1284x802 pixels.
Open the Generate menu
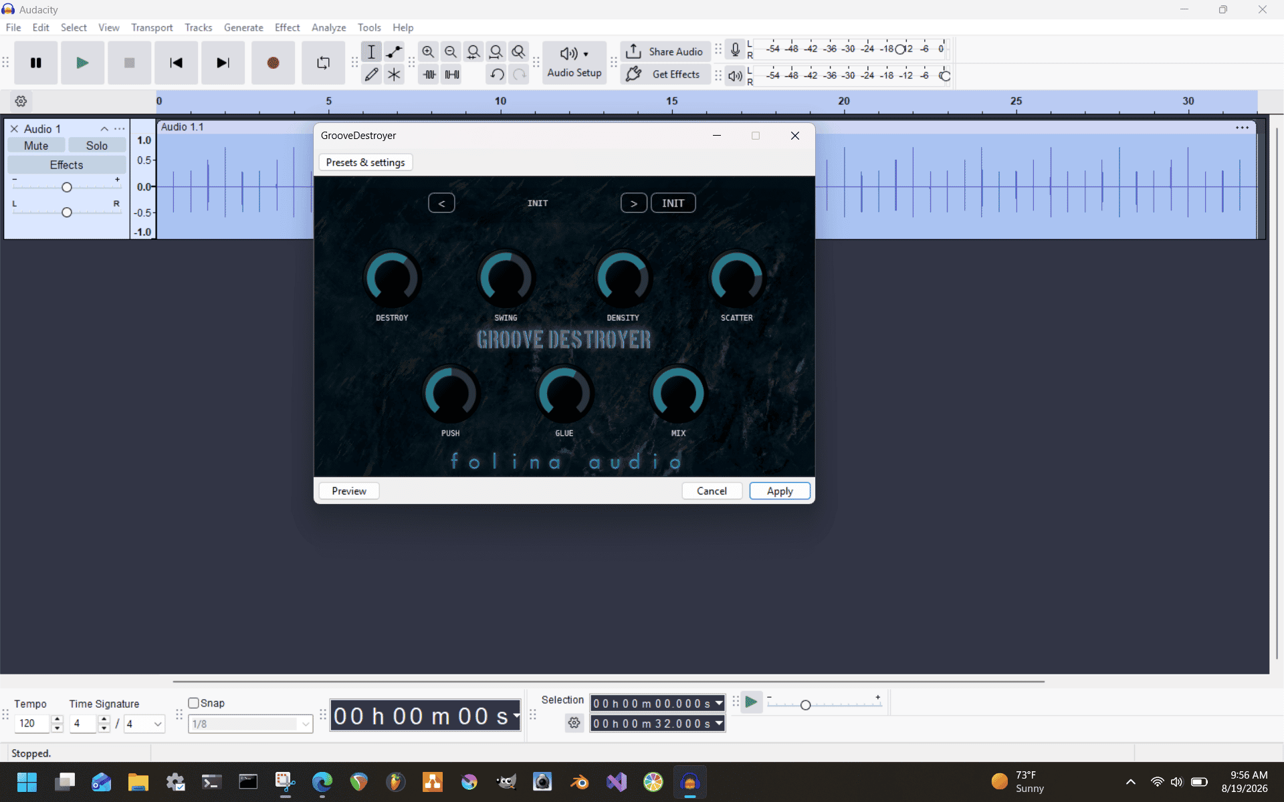pyautogui.click(x=243, y=27)
